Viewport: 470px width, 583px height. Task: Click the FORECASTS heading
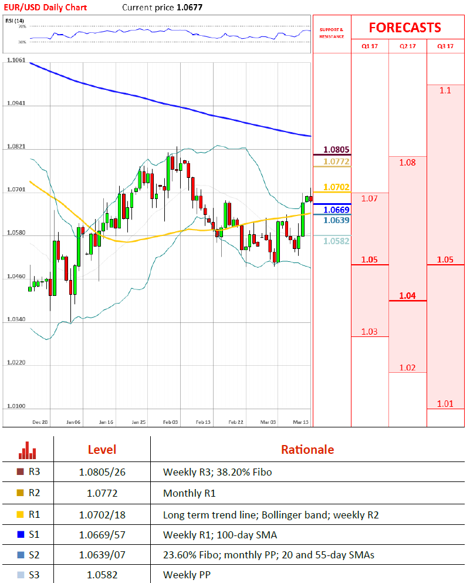click(405, 28)
